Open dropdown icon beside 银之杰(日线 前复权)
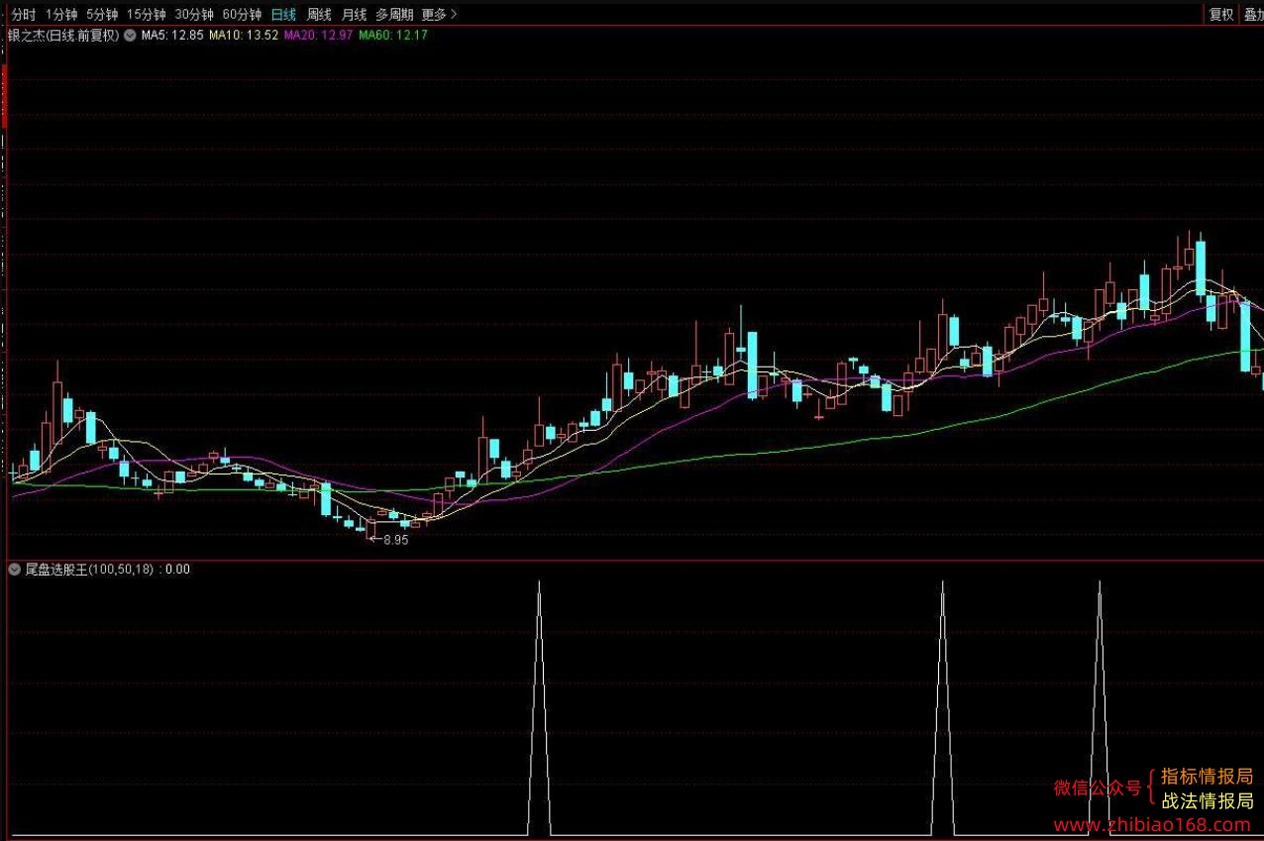 click(x=129, y=36)
